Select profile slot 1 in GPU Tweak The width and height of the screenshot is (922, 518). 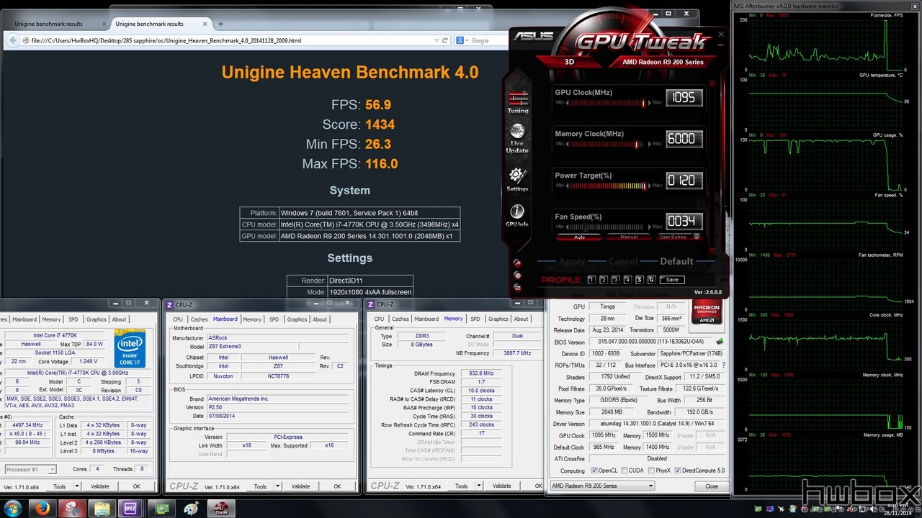[591, 280]
